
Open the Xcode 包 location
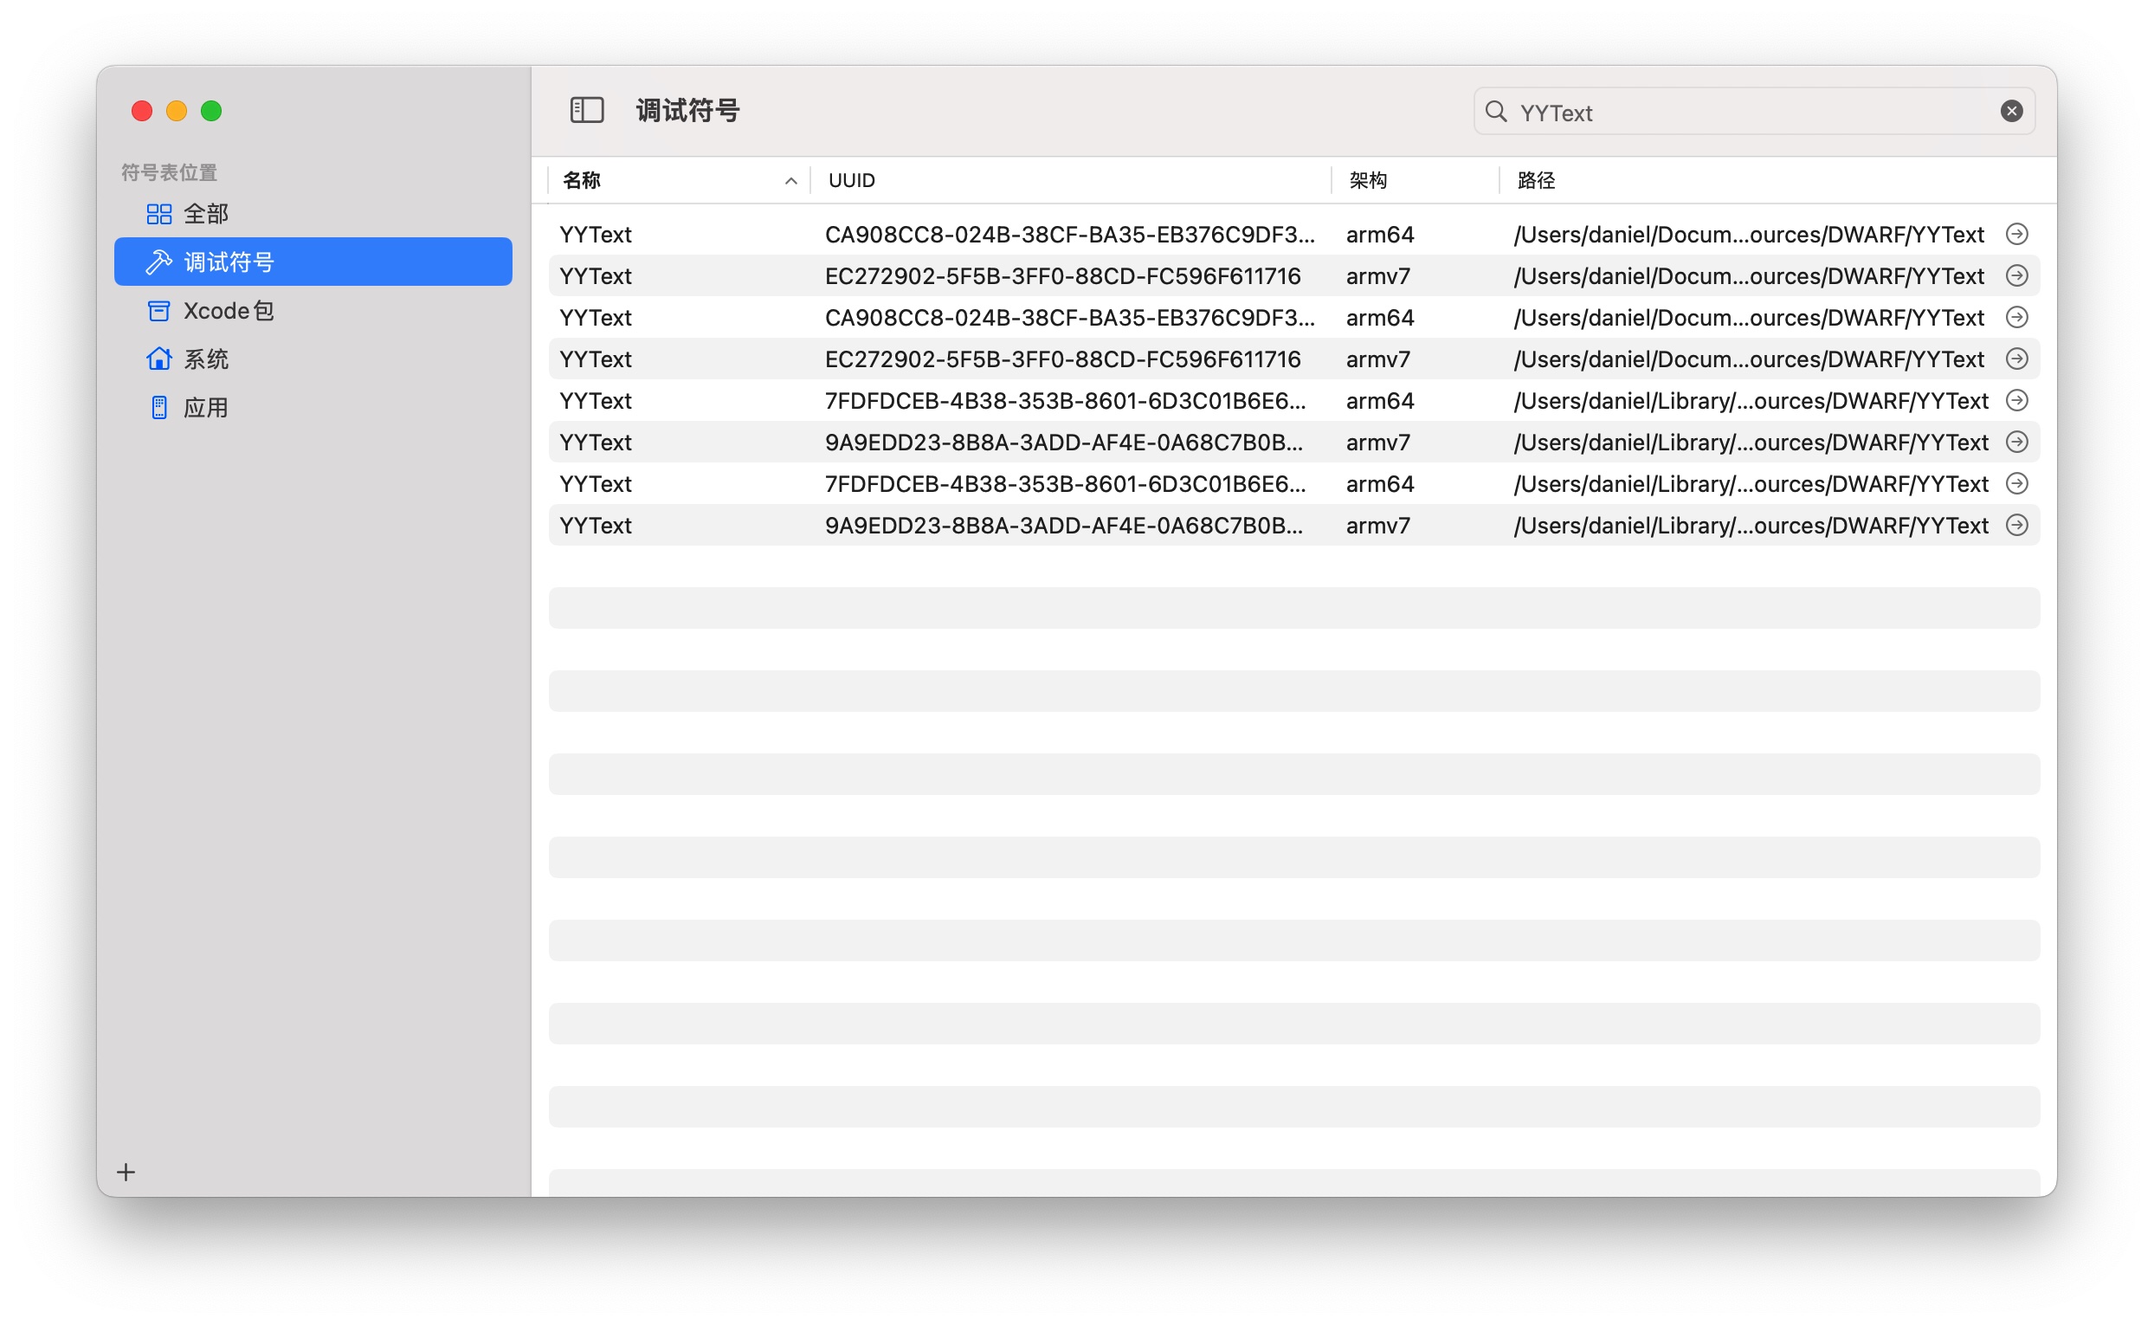[x=228, y=310]
